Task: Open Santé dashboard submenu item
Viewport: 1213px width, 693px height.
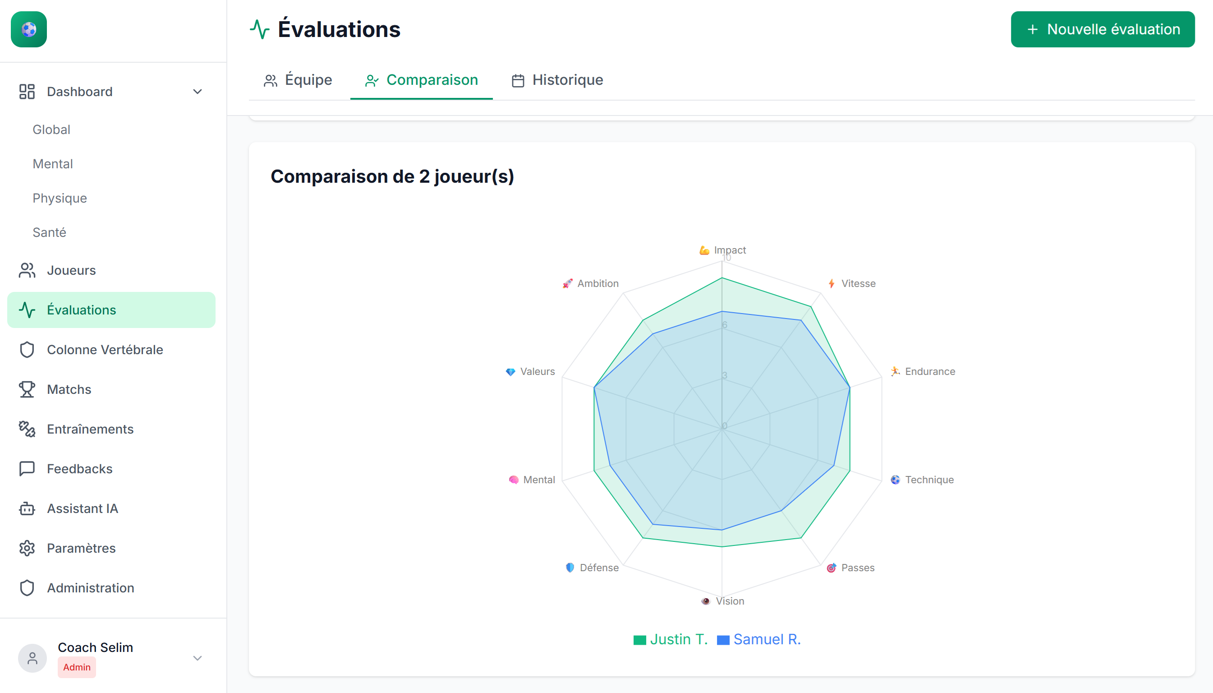Action: (x=49, y=232)
